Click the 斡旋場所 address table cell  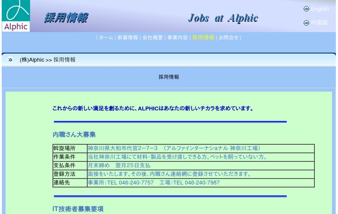coord(201,149)
